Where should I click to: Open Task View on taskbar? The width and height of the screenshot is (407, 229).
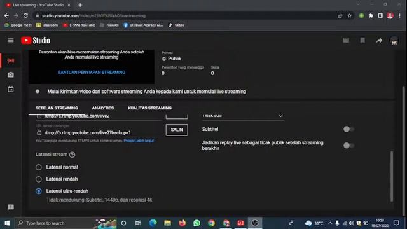138,223
